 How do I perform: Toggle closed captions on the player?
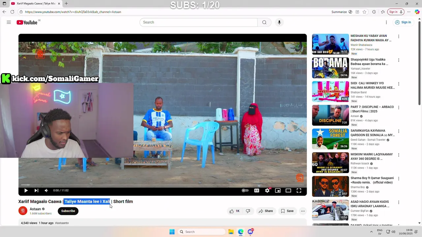(x=256, y=190)
